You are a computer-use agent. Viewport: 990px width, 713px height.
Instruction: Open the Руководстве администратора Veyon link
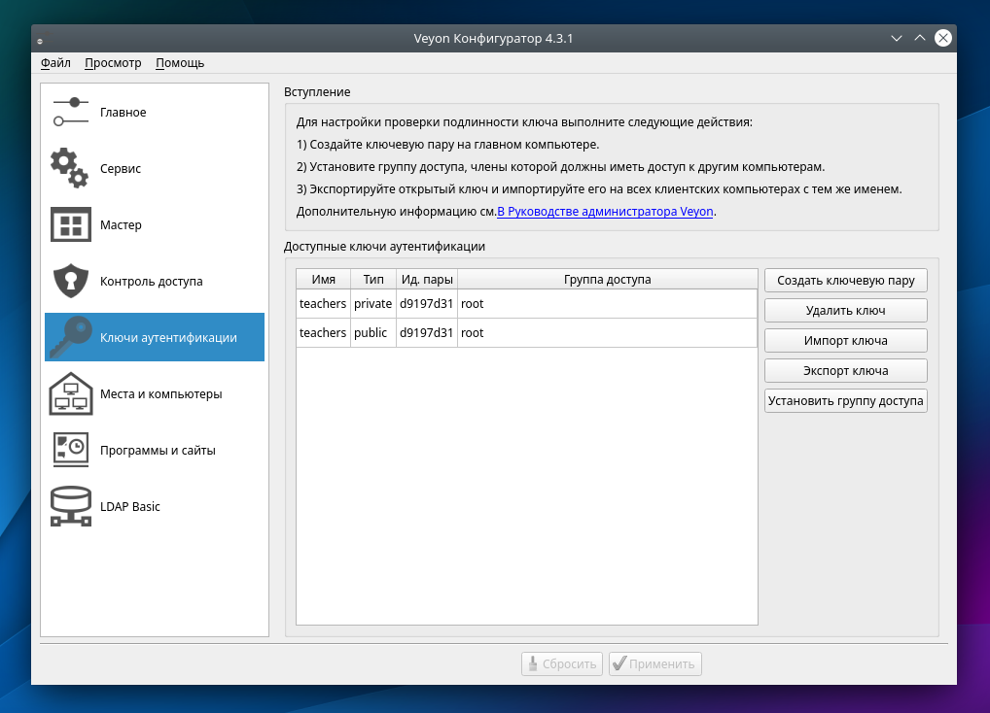pos(605,212)
